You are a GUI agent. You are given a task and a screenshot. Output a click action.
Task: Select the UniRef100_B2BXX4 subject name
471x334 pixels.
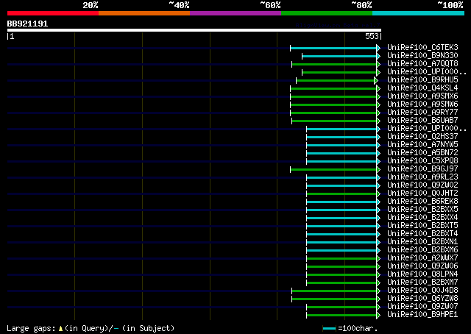[x=422, y=218]
